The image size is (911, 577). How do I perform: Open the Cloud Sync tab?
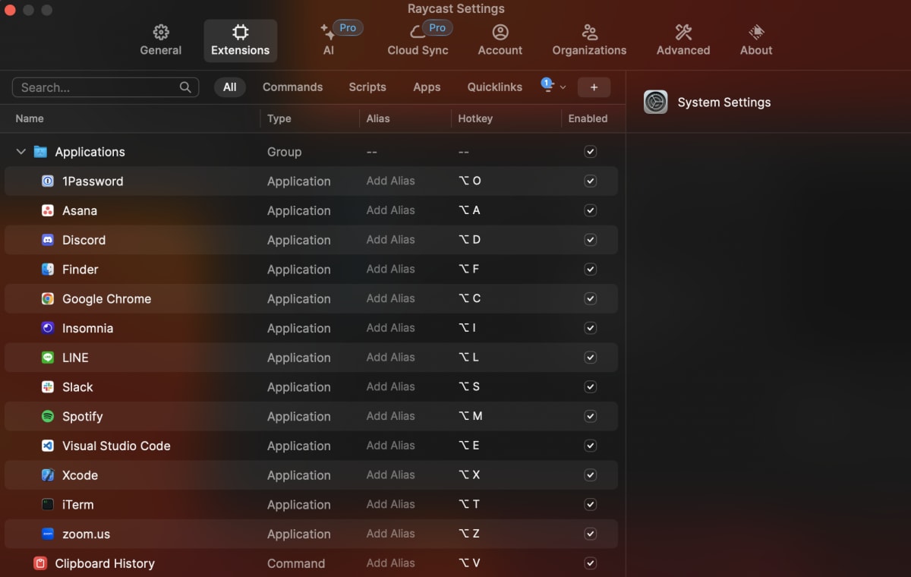pyautogui.click(x=418, y=40)
